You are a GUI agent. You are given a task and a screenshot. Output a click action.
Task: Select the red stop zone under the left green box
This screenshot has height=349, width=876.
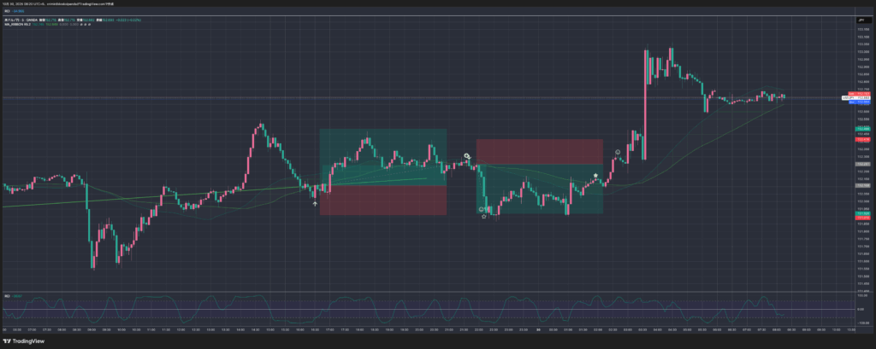382,200
